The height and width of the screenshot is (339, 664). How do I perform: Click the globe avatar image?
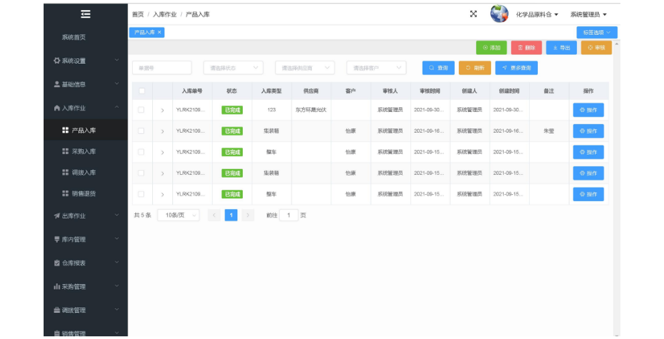pos(499,14)
